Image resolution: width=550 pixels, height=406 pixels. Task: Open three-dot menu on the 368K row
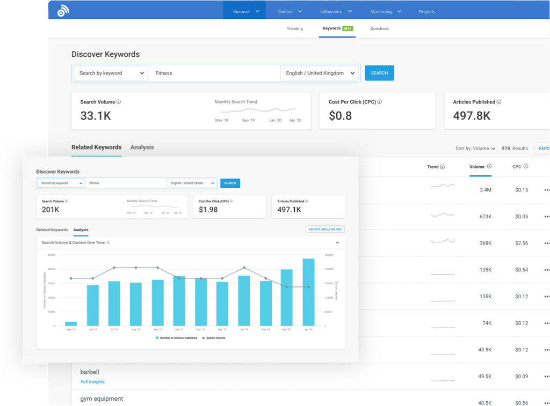coord(547,243)
